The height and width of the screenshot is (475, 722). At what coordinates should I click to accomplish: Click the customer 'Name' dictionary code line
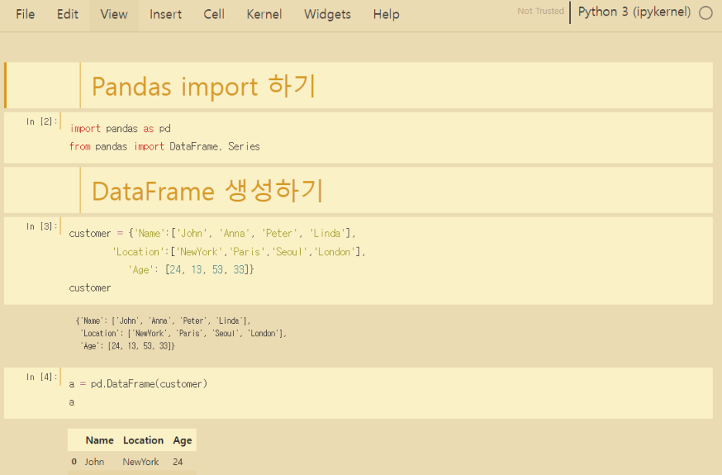point(212,234)
